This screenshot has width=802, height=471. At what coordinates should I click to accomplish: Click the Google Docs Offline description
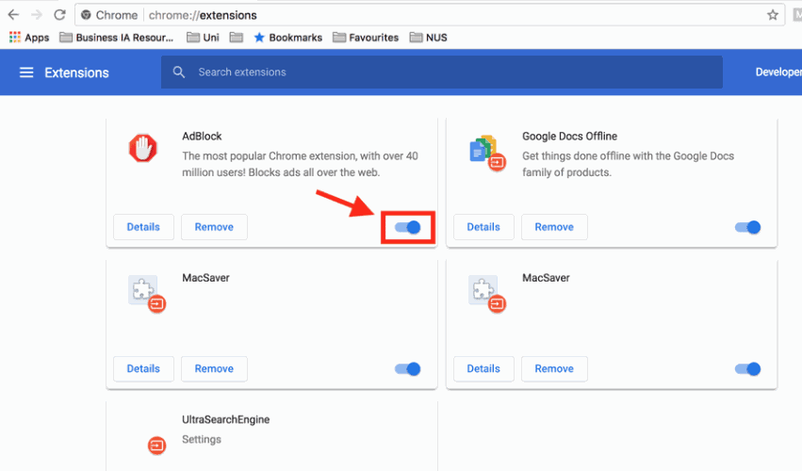point(628,164)
